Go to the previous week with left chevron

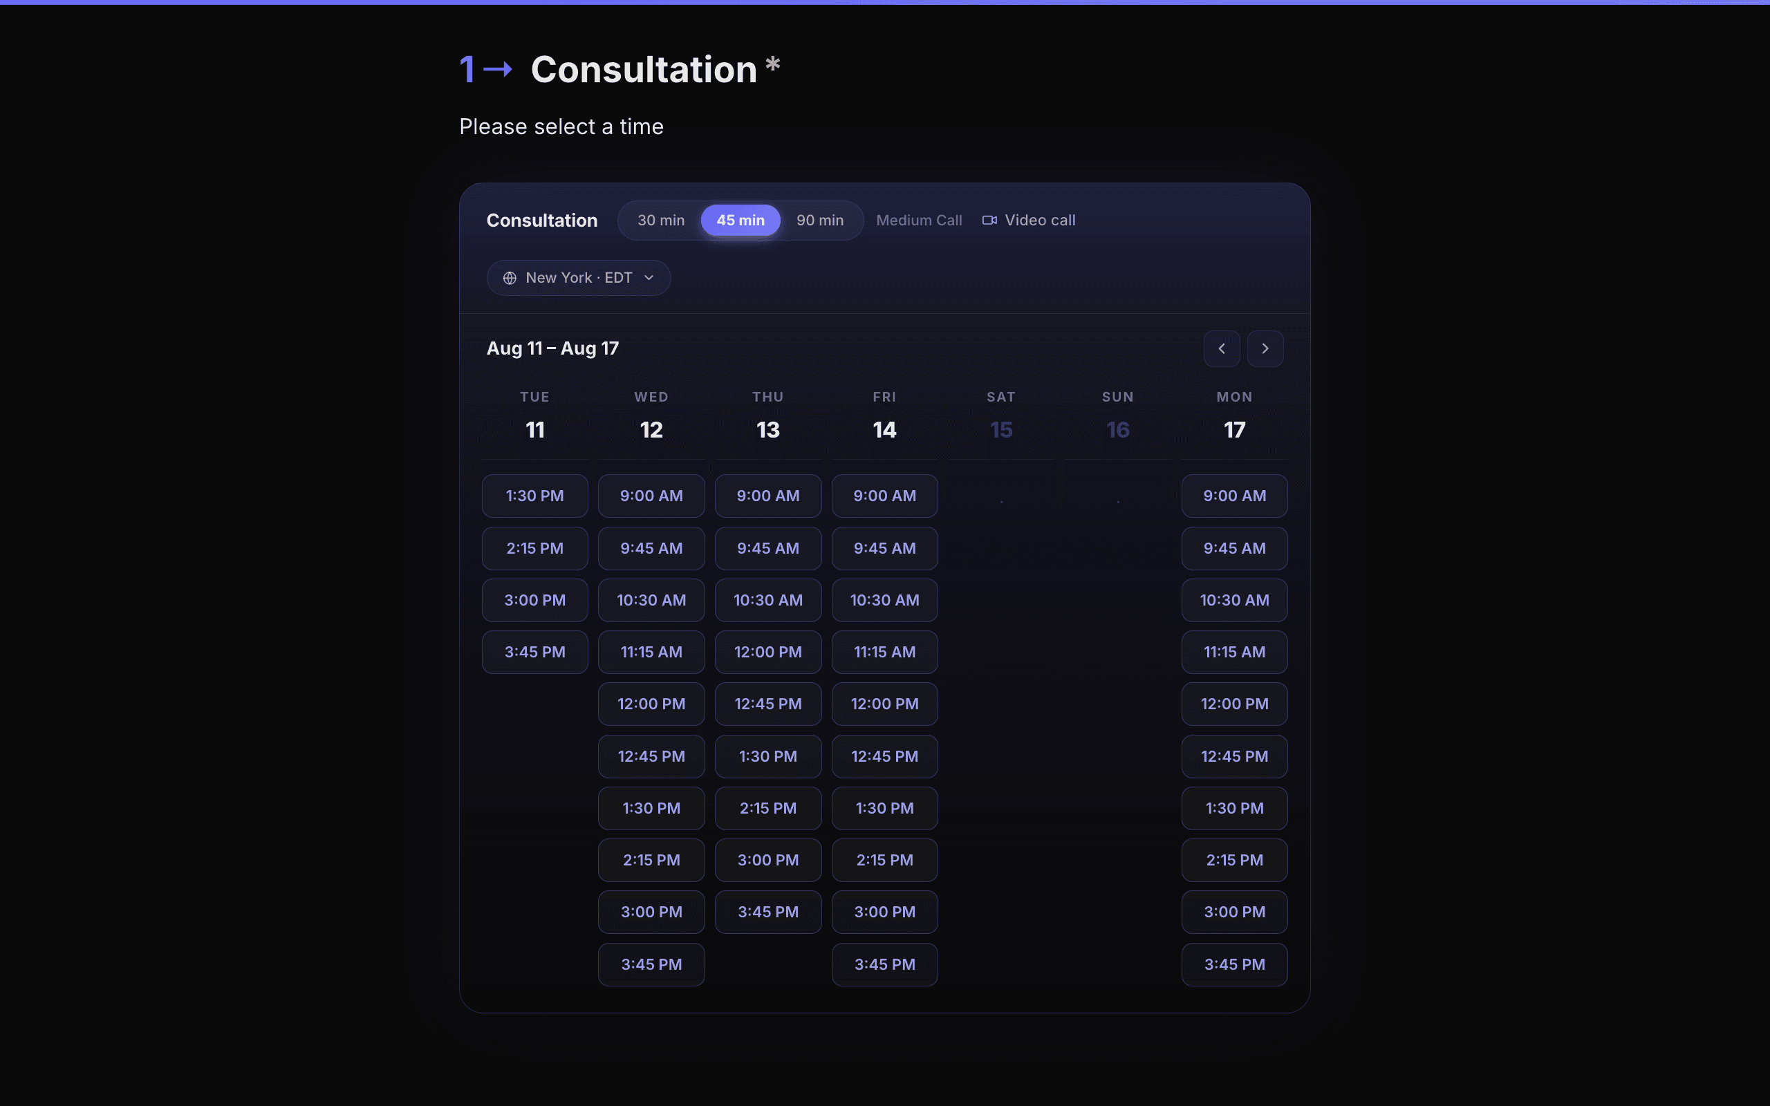pos(1222,348)
